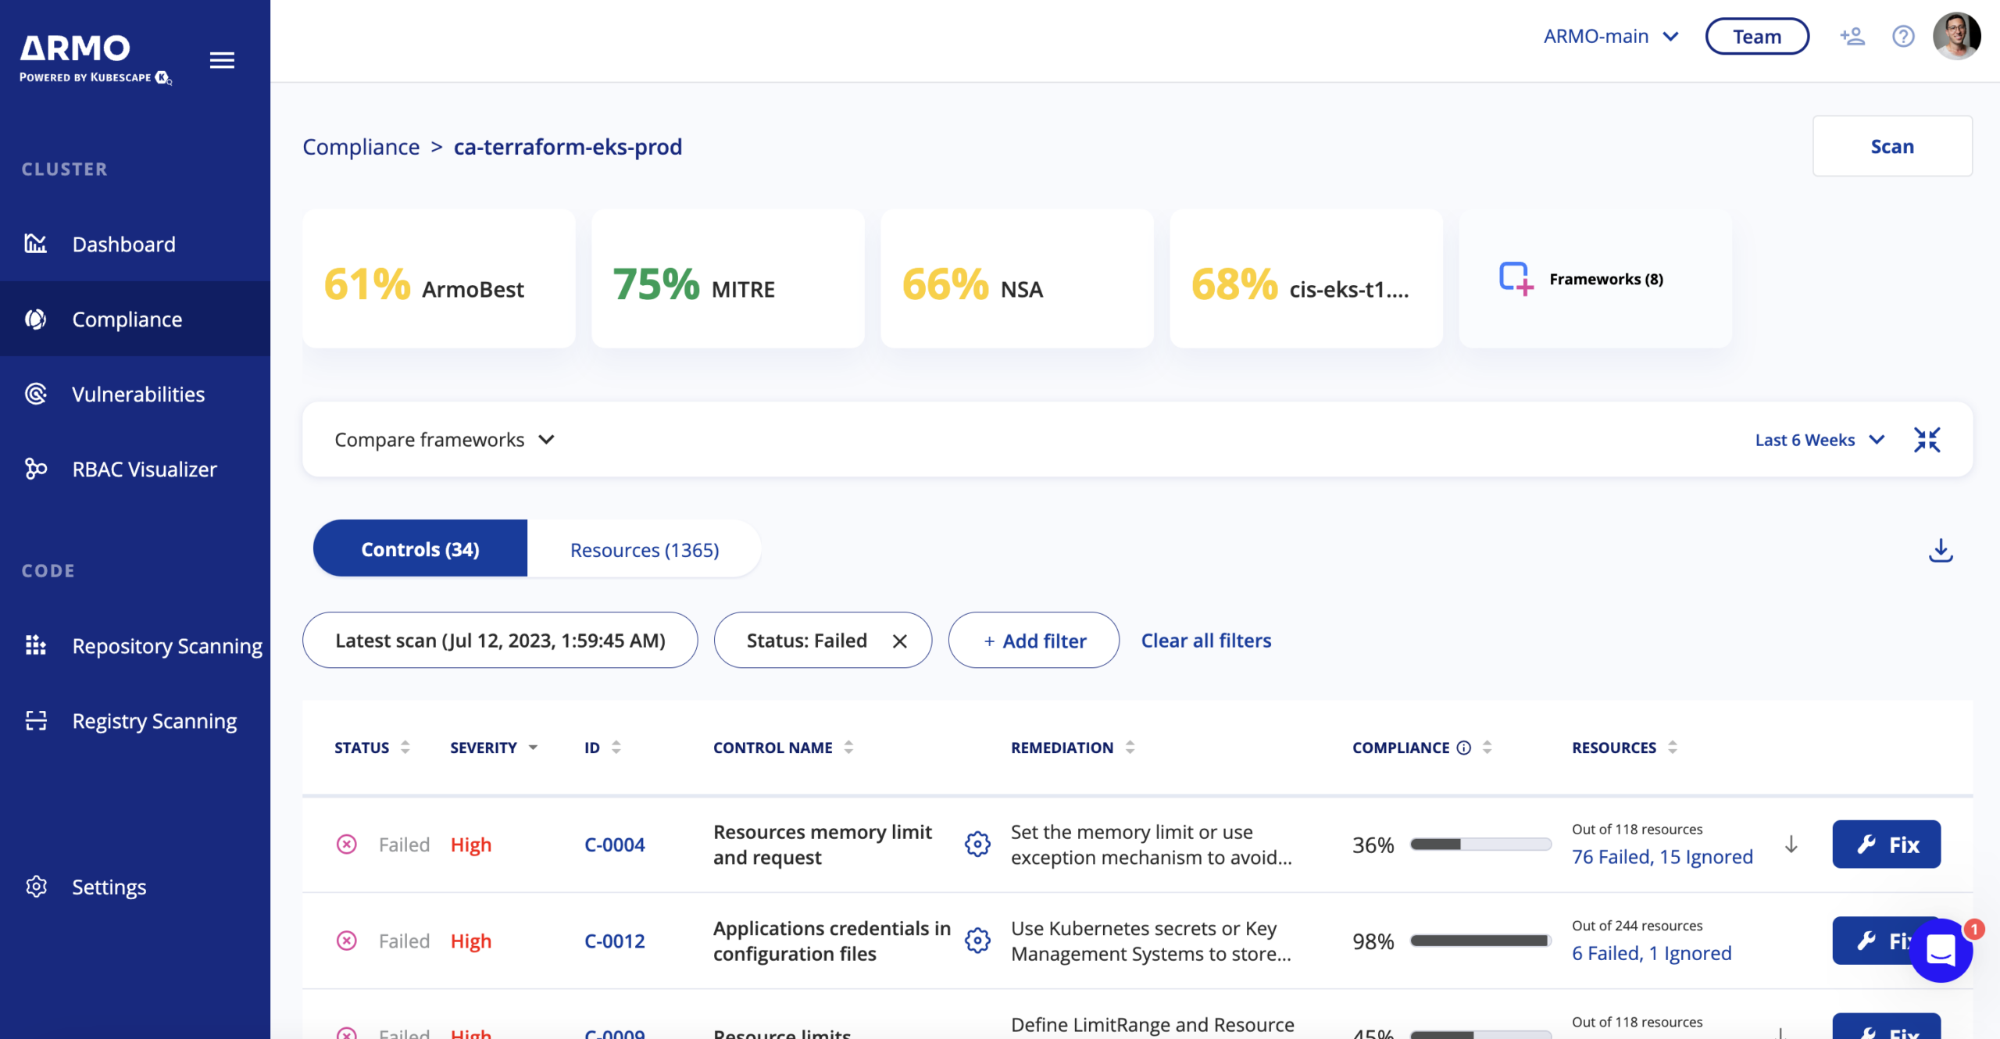The height and width of the screenshot is (1039, 2000).
Task: Open the chat support bubble
Action: (1941, 950)
